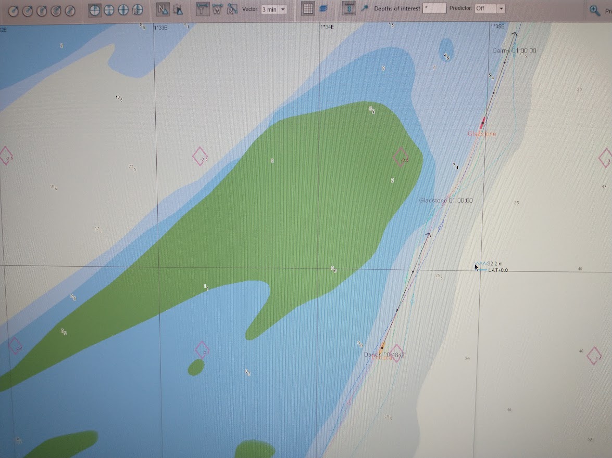Click the blue stacked layers icon

click(x=323, y=9)
